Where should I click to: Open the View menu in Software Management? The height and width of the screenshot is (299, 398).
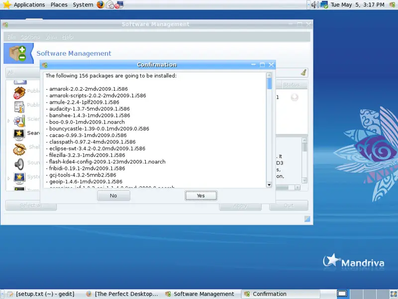point(51,37)
